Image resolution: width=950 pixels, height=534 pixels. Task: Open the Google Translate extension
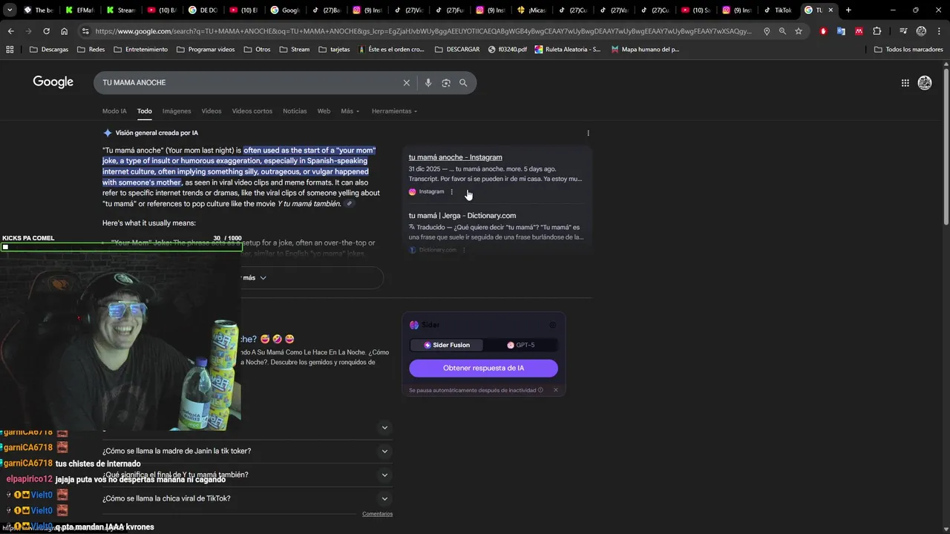[x=841, y=31]
